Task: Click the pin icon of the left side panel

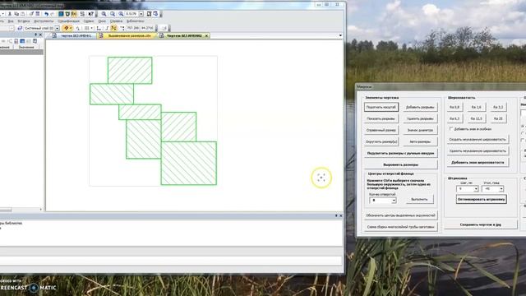Action: pos(35,35)
